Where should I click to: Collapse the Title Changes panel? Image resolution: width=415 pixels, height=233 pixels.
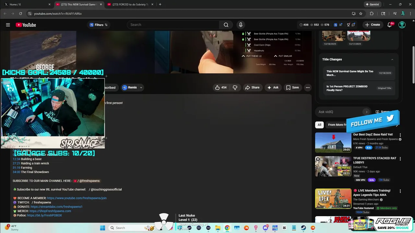pos(392,60)
